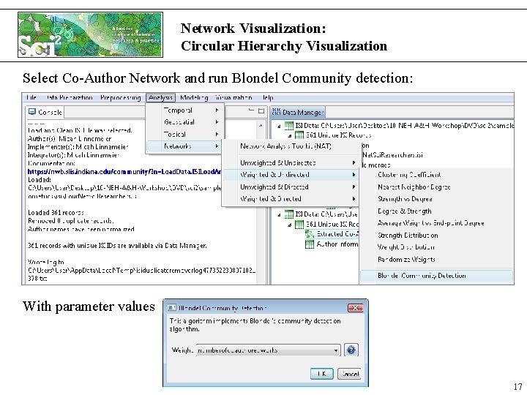Click the Author information table icon
The height and width of the screenshot is (395, 527).
[309, 244]
